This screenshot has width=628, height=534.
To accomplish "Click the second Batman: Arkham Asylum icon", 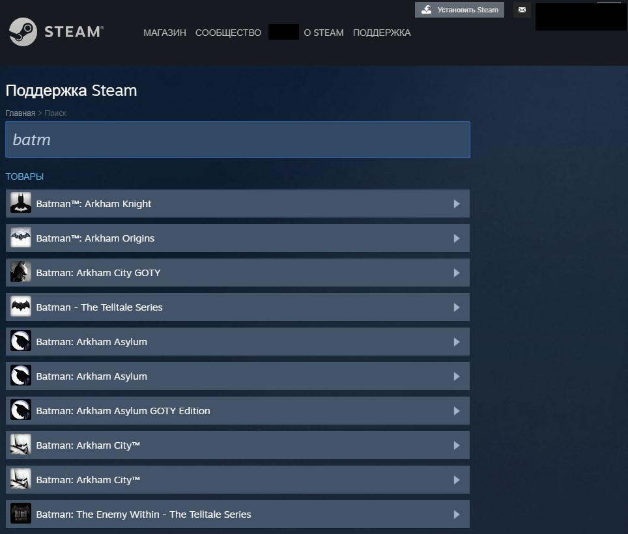I will click(21, 376).
